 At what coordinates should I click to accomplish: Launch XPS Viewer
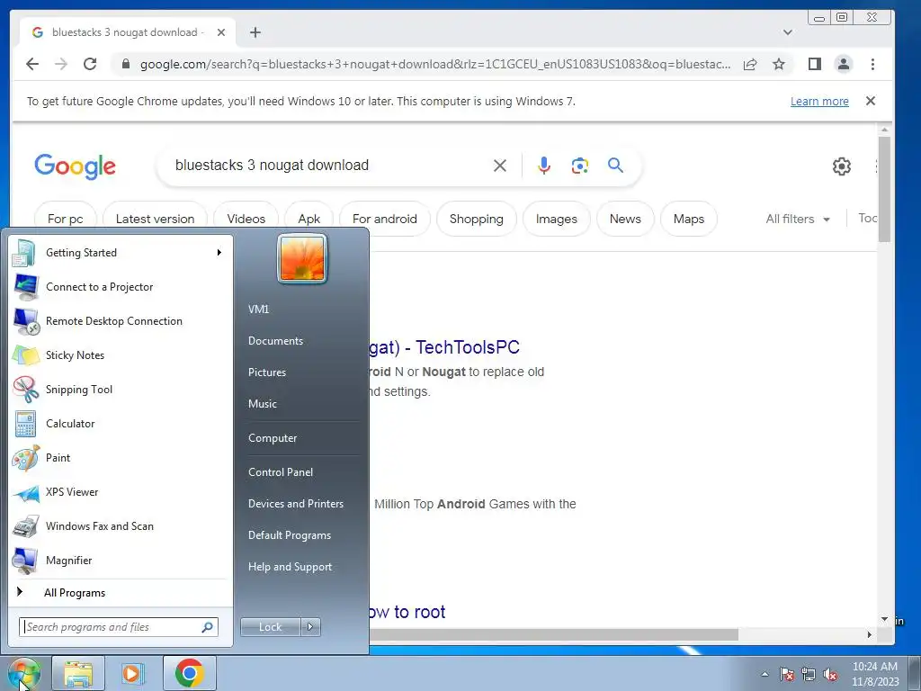click(120, 492)
